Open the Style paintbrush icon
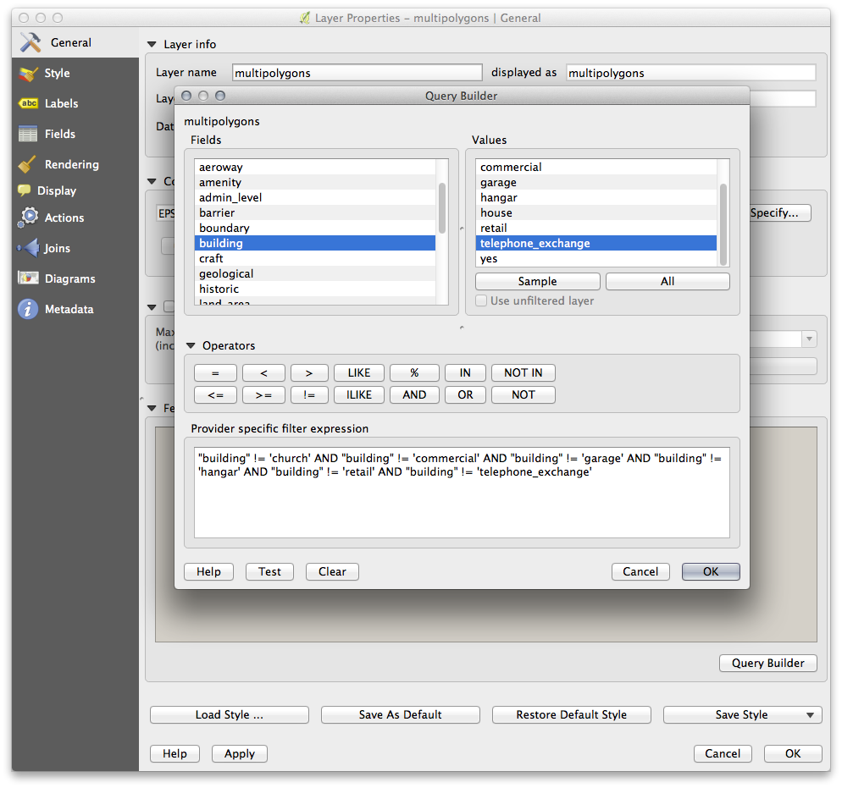The image size is (842, 788). [x=29, y=74]
